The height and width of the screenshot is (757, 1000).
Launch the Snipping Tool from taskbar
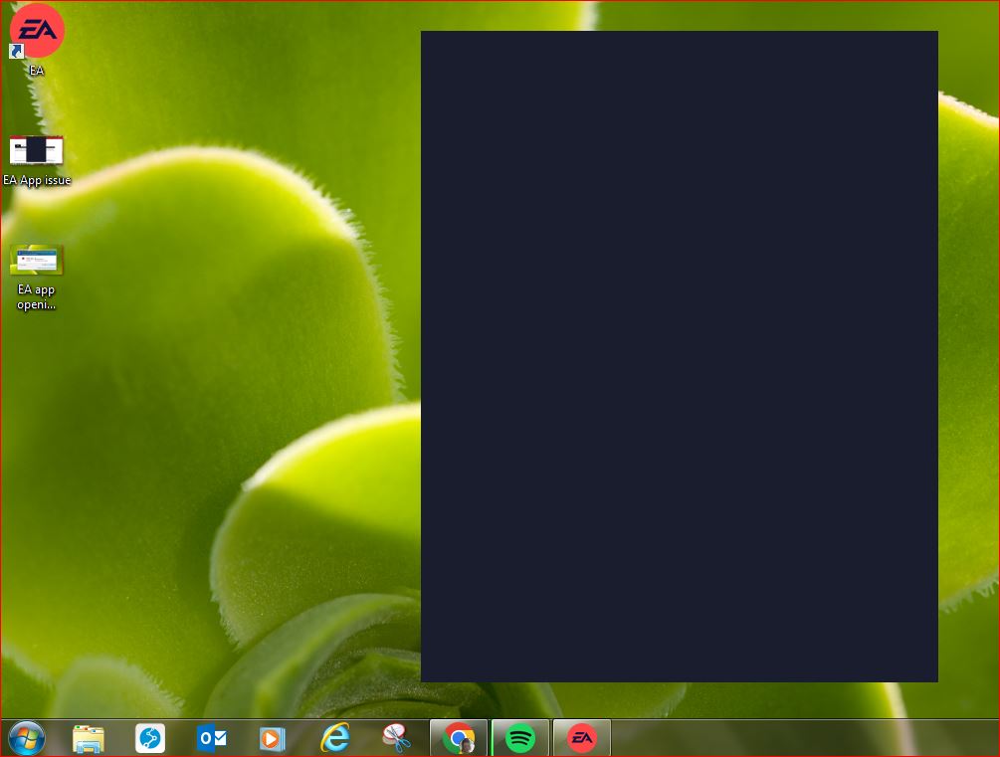[x=396, y=738]
